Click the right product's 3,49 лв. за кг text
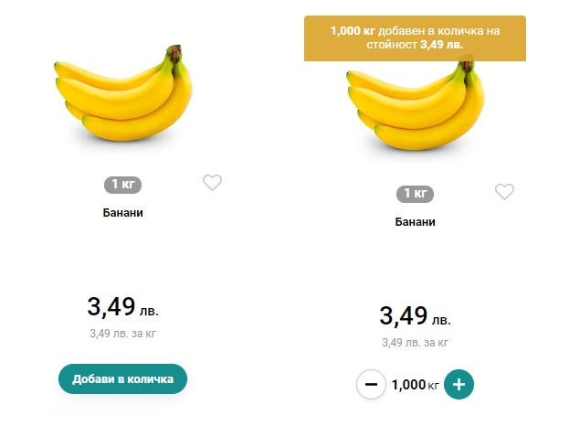The height and width of the screenshot is (447, 580). point(415,343)
